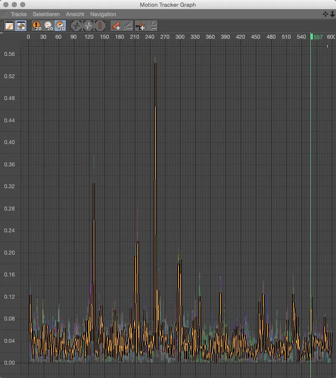This screenshot has height=378, width=336.
Task: Click the black waveform frame icon
Action: click(x=76, y=26)
